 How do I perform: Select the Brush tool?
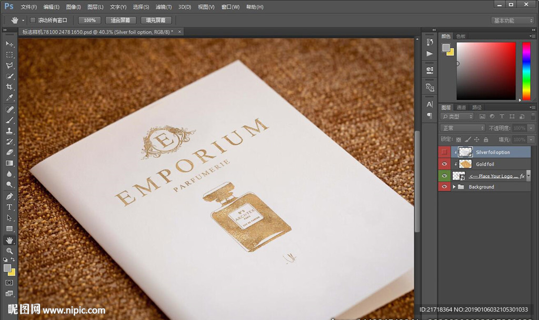9,120
